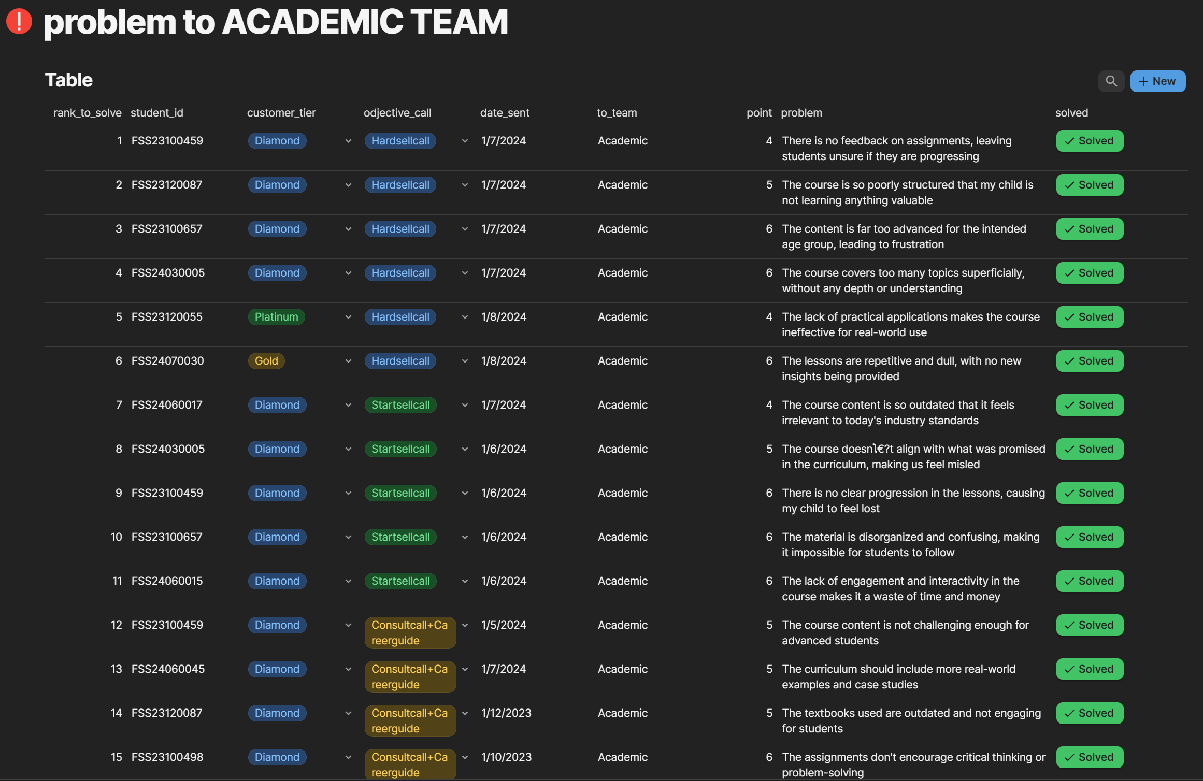The width and height of the screenshot is (1203, 781).
Task: Toggle Solved badge on FSS23100498 row
Action: [1090, 757]
